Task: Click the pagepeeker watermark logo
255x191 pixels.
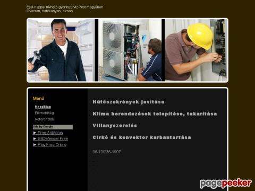Action: click(x=226, y=184)
